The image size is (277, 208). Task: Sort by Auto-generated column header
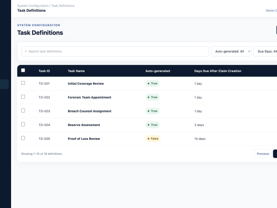pyautogui.click(x=158, y=71)
